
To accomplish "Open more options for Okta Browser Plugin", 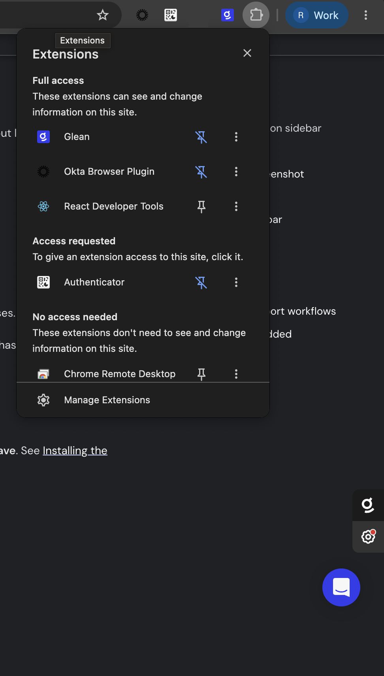I will (x=236, y=172).
